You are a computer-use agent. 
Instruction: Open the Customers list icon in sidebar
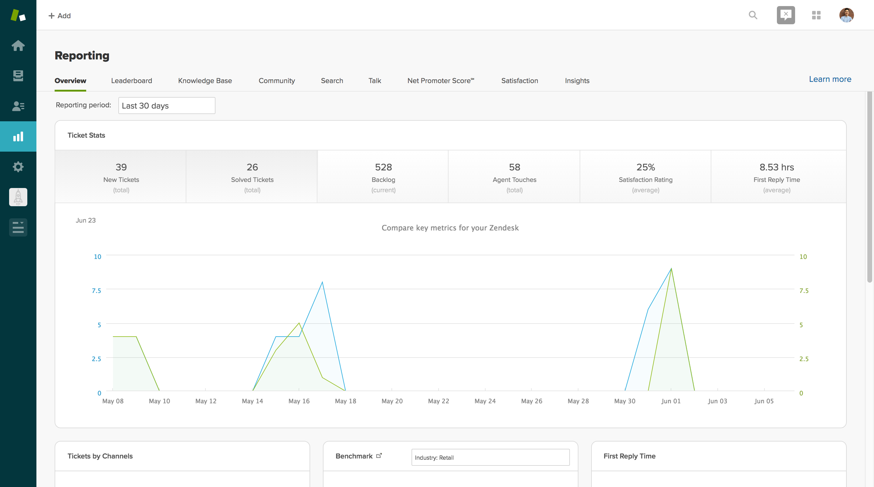coord(18,106)
